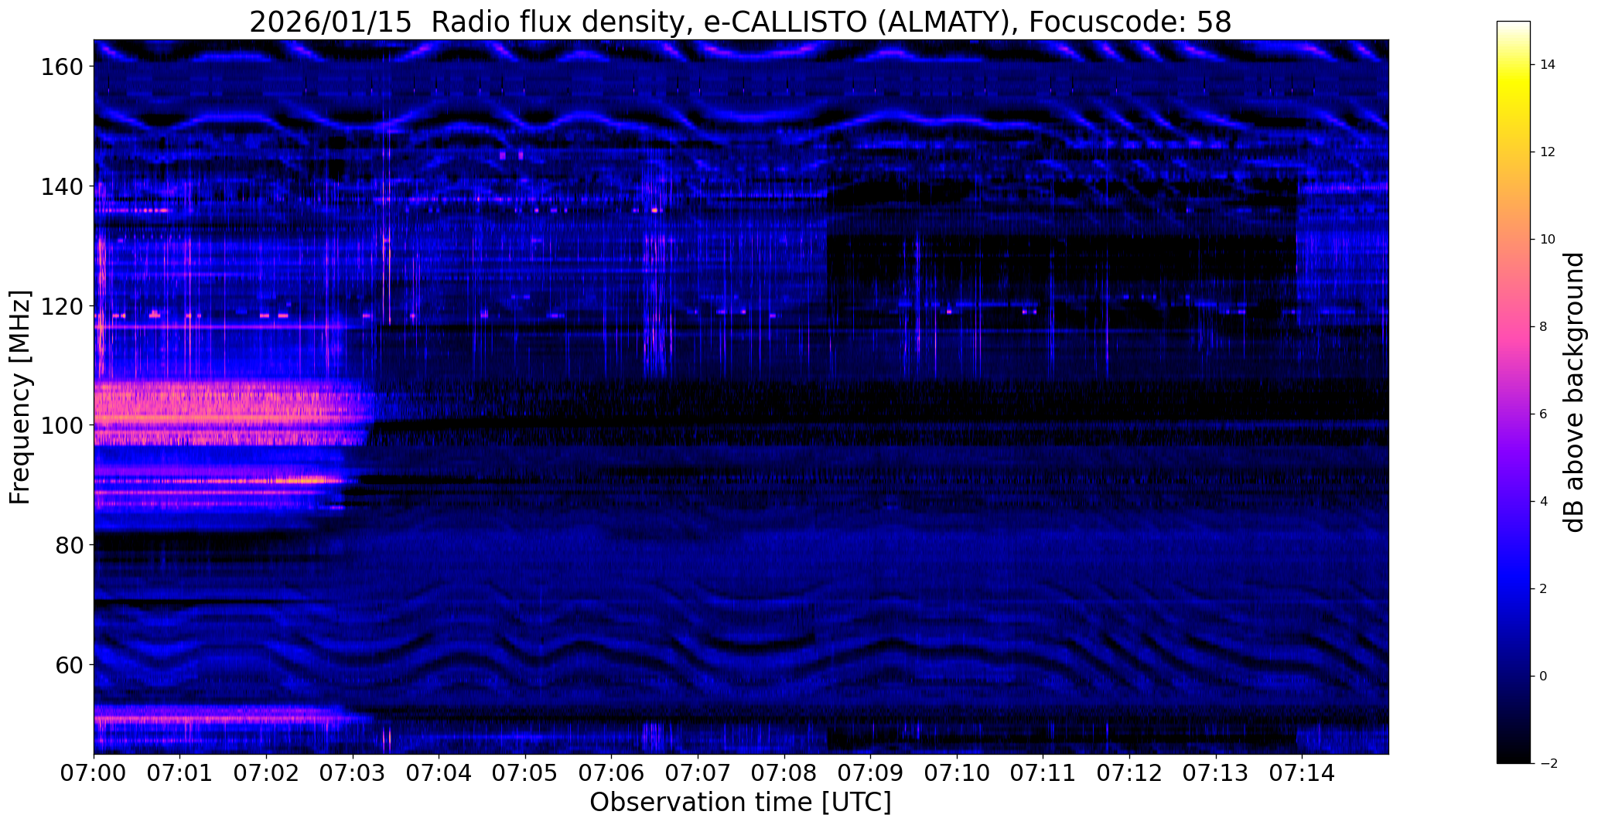This screenshot has width=1598, height=825.
Task: Click the 60 MHz frequency tick label
Action: pyautogui.click(x=70, y=664)
